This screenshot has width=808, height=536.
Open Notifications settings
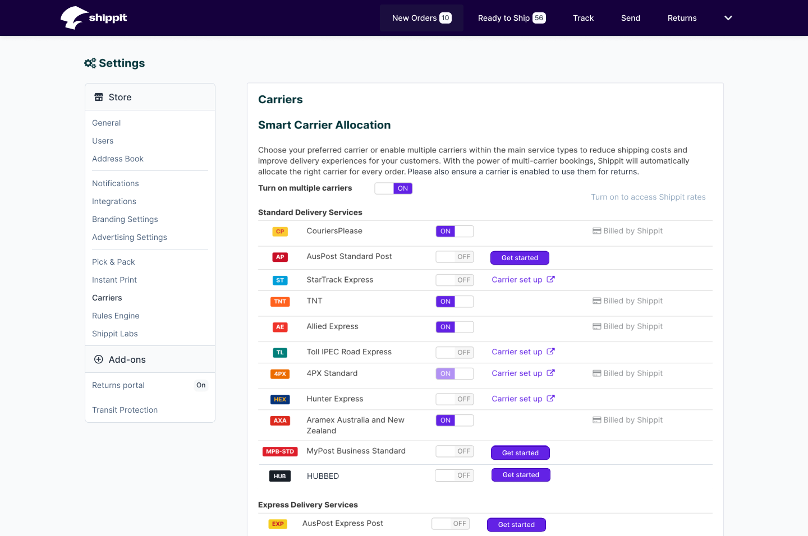click(116, 183)
